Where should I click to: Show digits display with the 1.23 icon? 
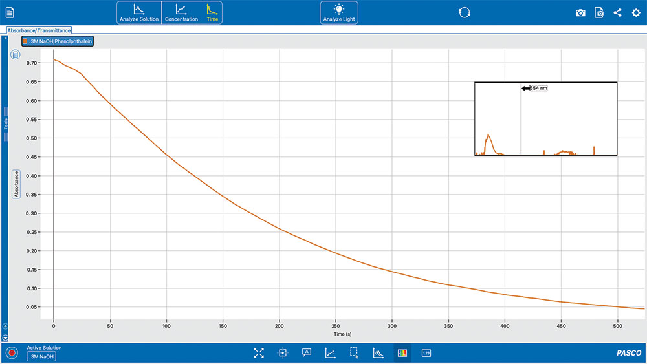[x=426, y=353]
